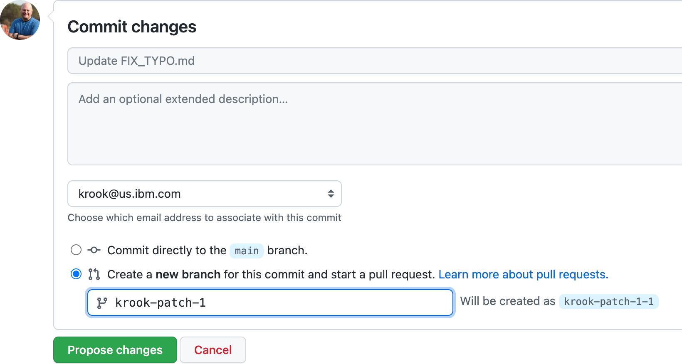Screen dimensions: 682x364
Task: Click the Commit changes heading
Action: (x=132, y=27)
